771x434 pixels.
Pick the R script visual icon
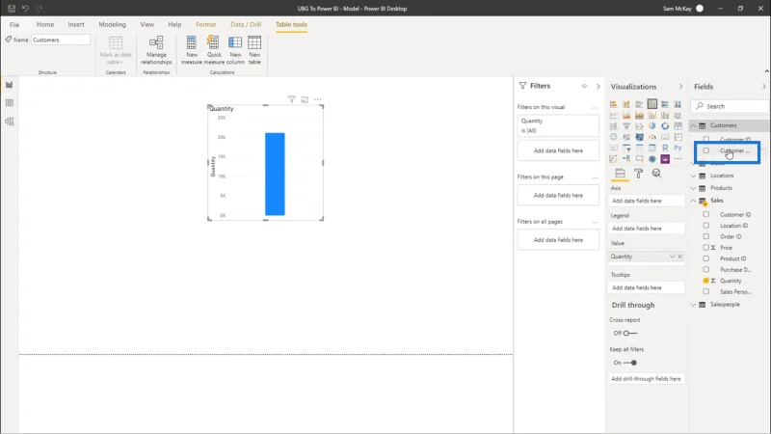(665, 149)
